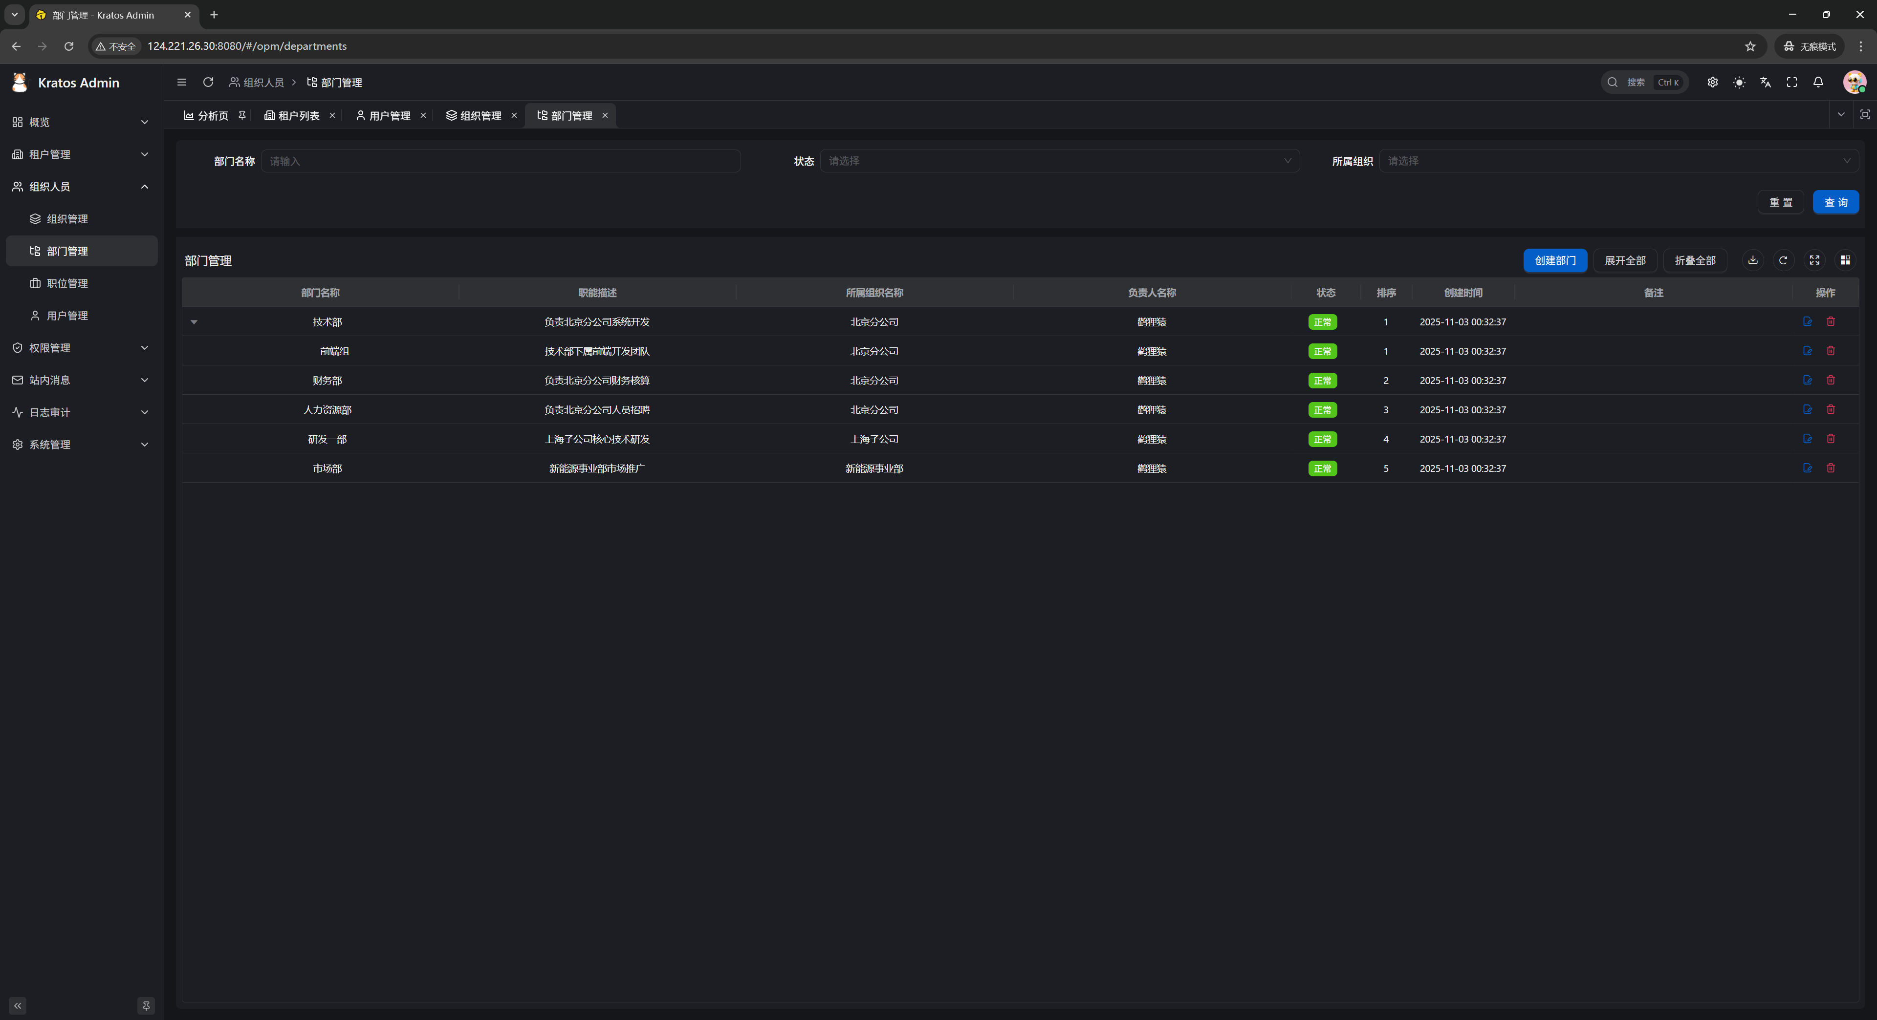
Task: Toggle the light/dark theme sun icon
Action: click(x=1739, y=82)
